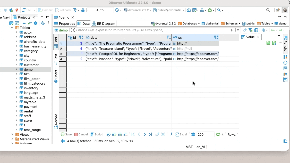Viewport: 290px width, 163px height.
Task: Click the link with editor arrows icon
Action: point(30,23)
